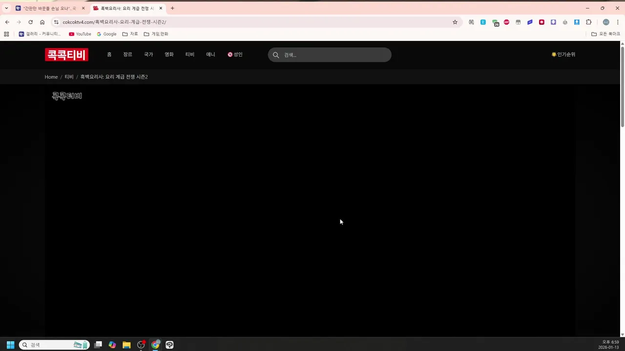Screen dimensions: 625x351
Task: Click the browser forward arrow
Action: 19,22
